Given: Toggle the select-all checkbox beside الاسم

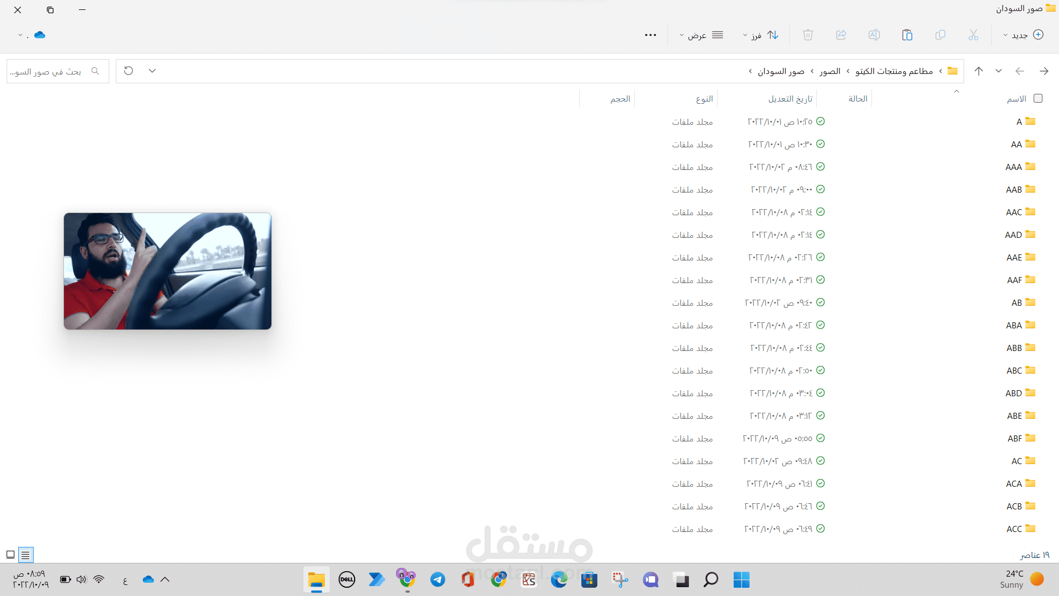Looking at the screenshot, I should coord(1038,98).
